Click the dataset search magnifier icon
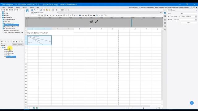The height and width of the screenshot is (111, 198). (22, 42)
